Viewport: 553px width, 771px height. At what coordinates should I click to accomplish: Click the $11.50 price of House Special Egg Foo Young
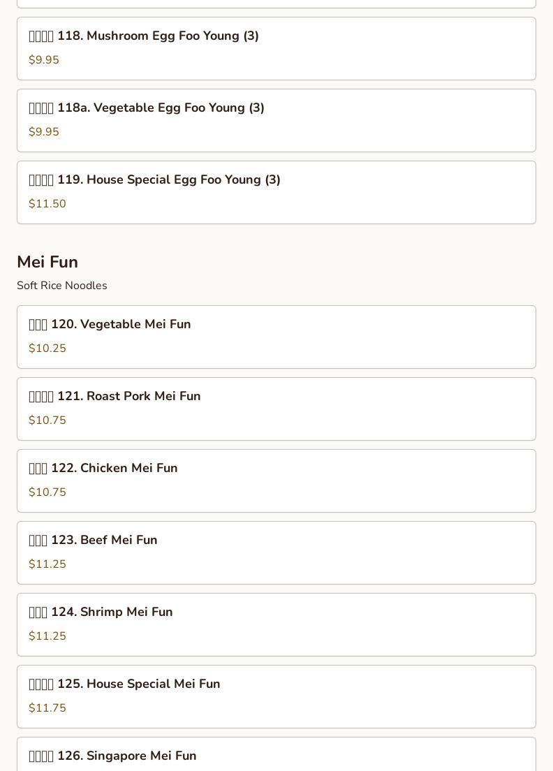47,203
